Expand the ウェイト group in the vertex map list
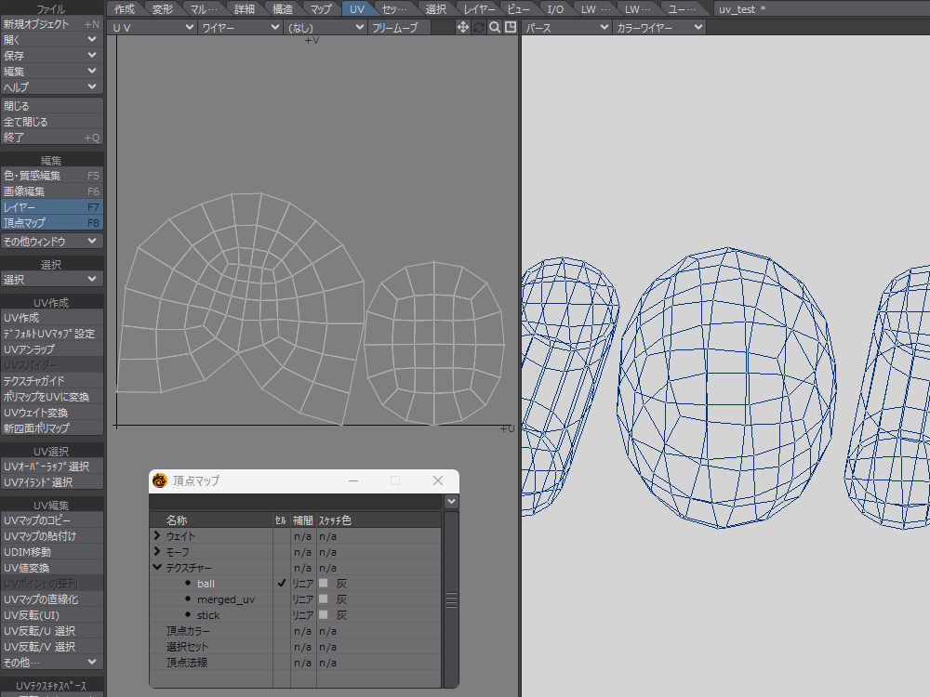The height and width of the screenshot is (697, 930). 157,536
